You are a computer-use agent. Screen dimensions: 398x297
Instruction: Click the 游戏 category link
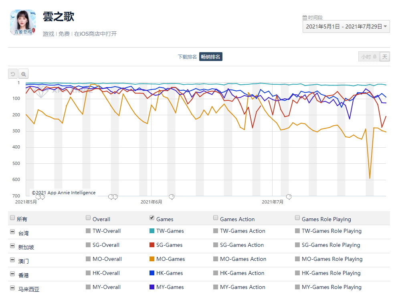point(48,34)
